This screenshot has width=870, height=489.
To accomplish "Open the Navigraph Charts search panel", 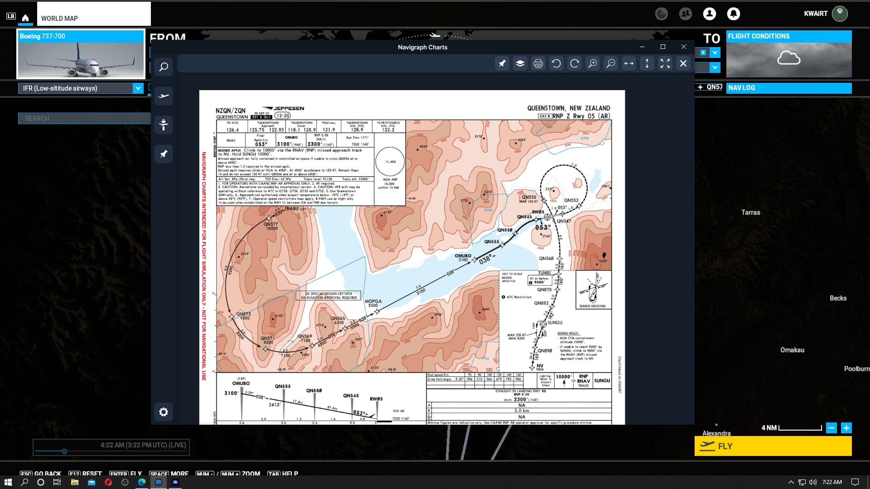I will pyautogui.click(x=164, y=67).
